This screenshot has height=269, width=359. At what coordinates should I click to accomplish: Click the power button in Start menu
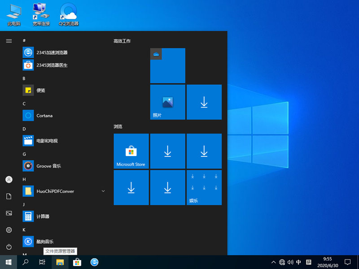click(9, 247)
